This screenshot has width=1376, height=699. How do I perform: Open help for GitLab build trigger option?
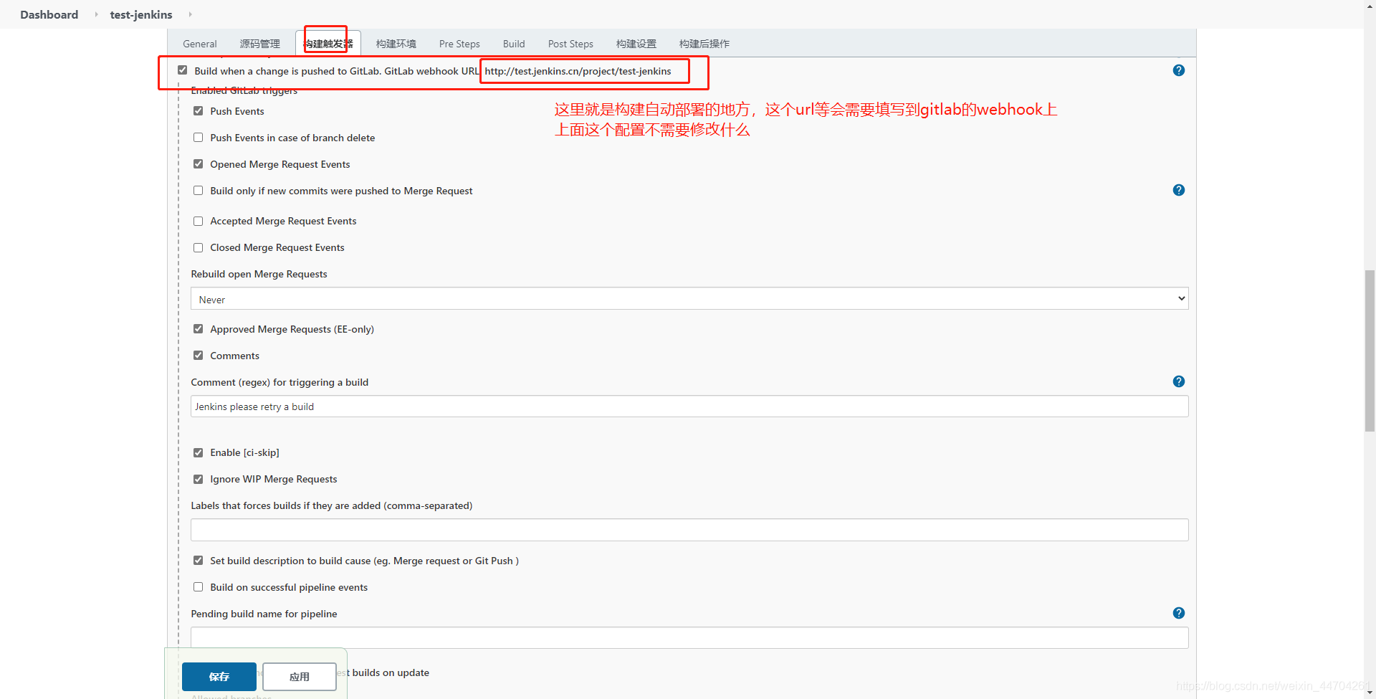point(1179,70)
